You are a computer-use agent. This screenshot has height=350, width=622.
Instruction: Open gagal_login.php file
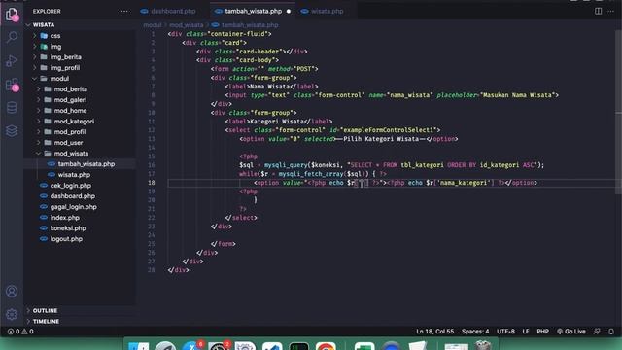(73, 207)
